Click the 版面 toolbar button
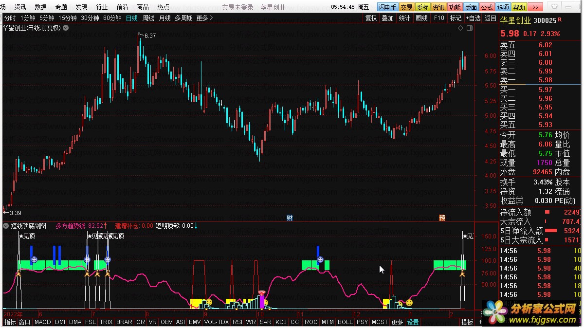This screenshot has width=584, height=328. pyautogui.click(x=471, y=7)
